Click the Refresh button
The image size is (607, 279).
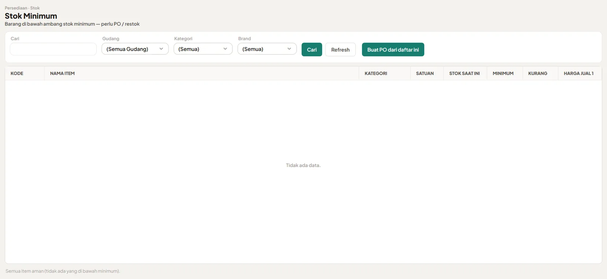pyautogui.click(x=340, y=49)
